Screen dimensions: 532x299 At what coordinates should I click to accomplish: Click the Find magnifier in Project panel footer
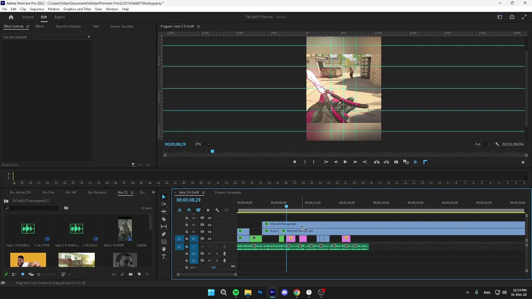(122, 274)
